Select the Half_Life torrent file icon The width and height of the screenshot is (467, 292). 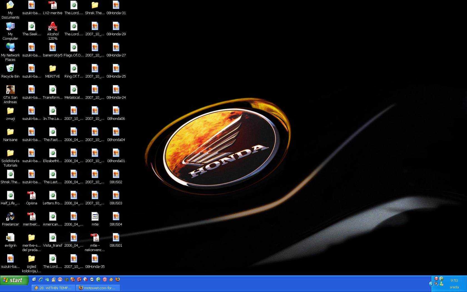(10, 198)
